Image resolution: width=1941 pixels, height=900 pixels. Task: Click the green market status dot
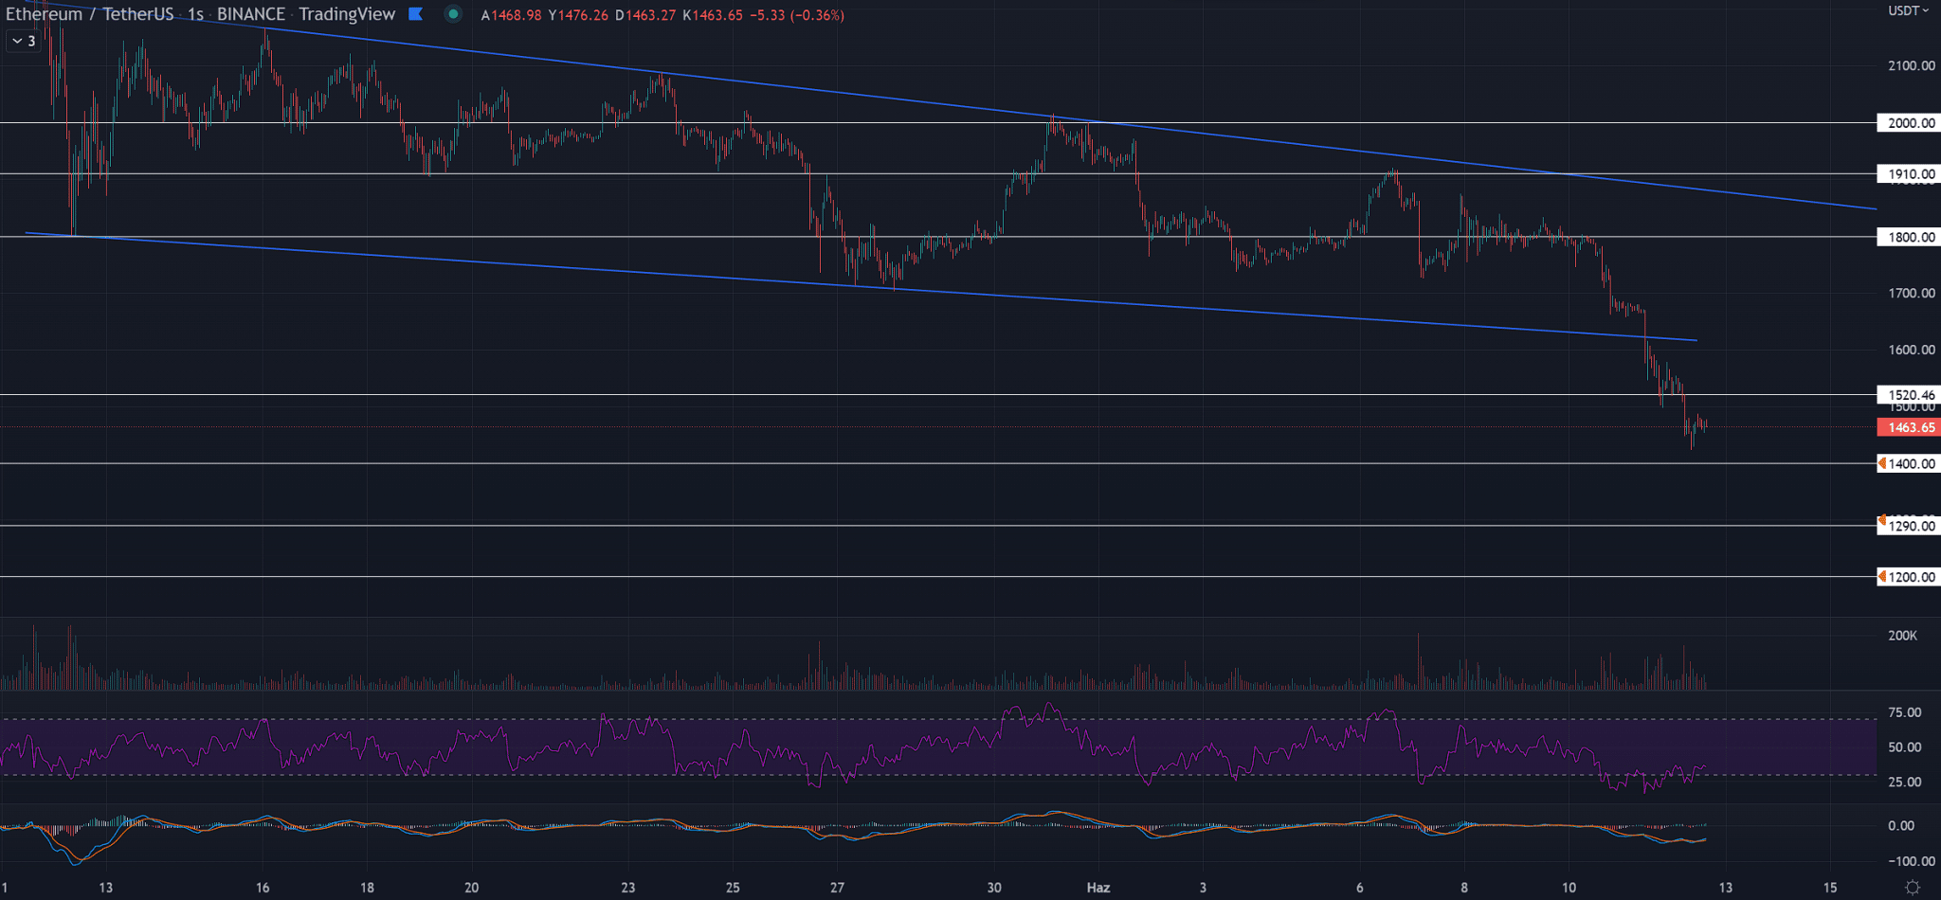point(453,14)
